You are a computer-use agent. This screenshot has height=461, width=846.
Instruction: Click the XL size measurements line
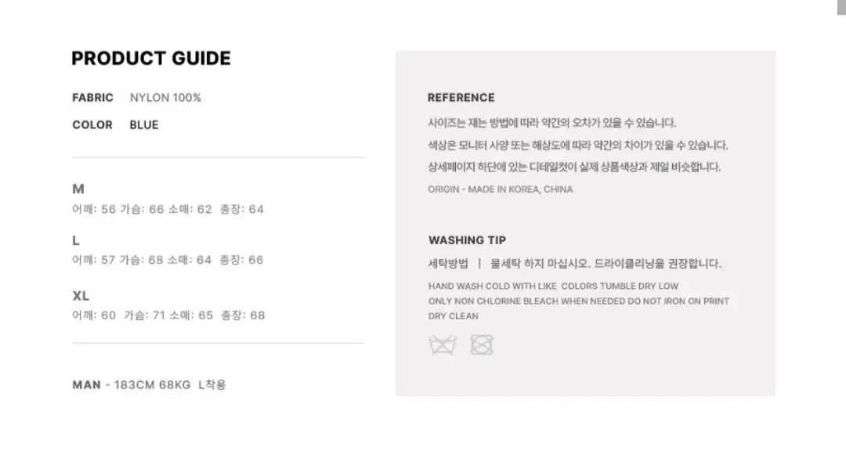point(169,315)
